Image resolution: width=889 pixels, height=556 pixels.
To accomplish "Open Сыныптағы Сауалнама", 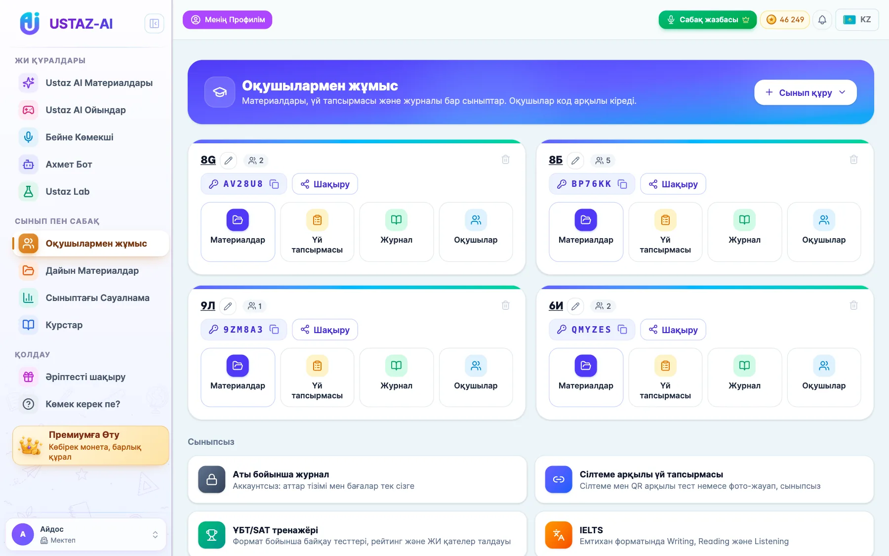I will click(92, 298).
